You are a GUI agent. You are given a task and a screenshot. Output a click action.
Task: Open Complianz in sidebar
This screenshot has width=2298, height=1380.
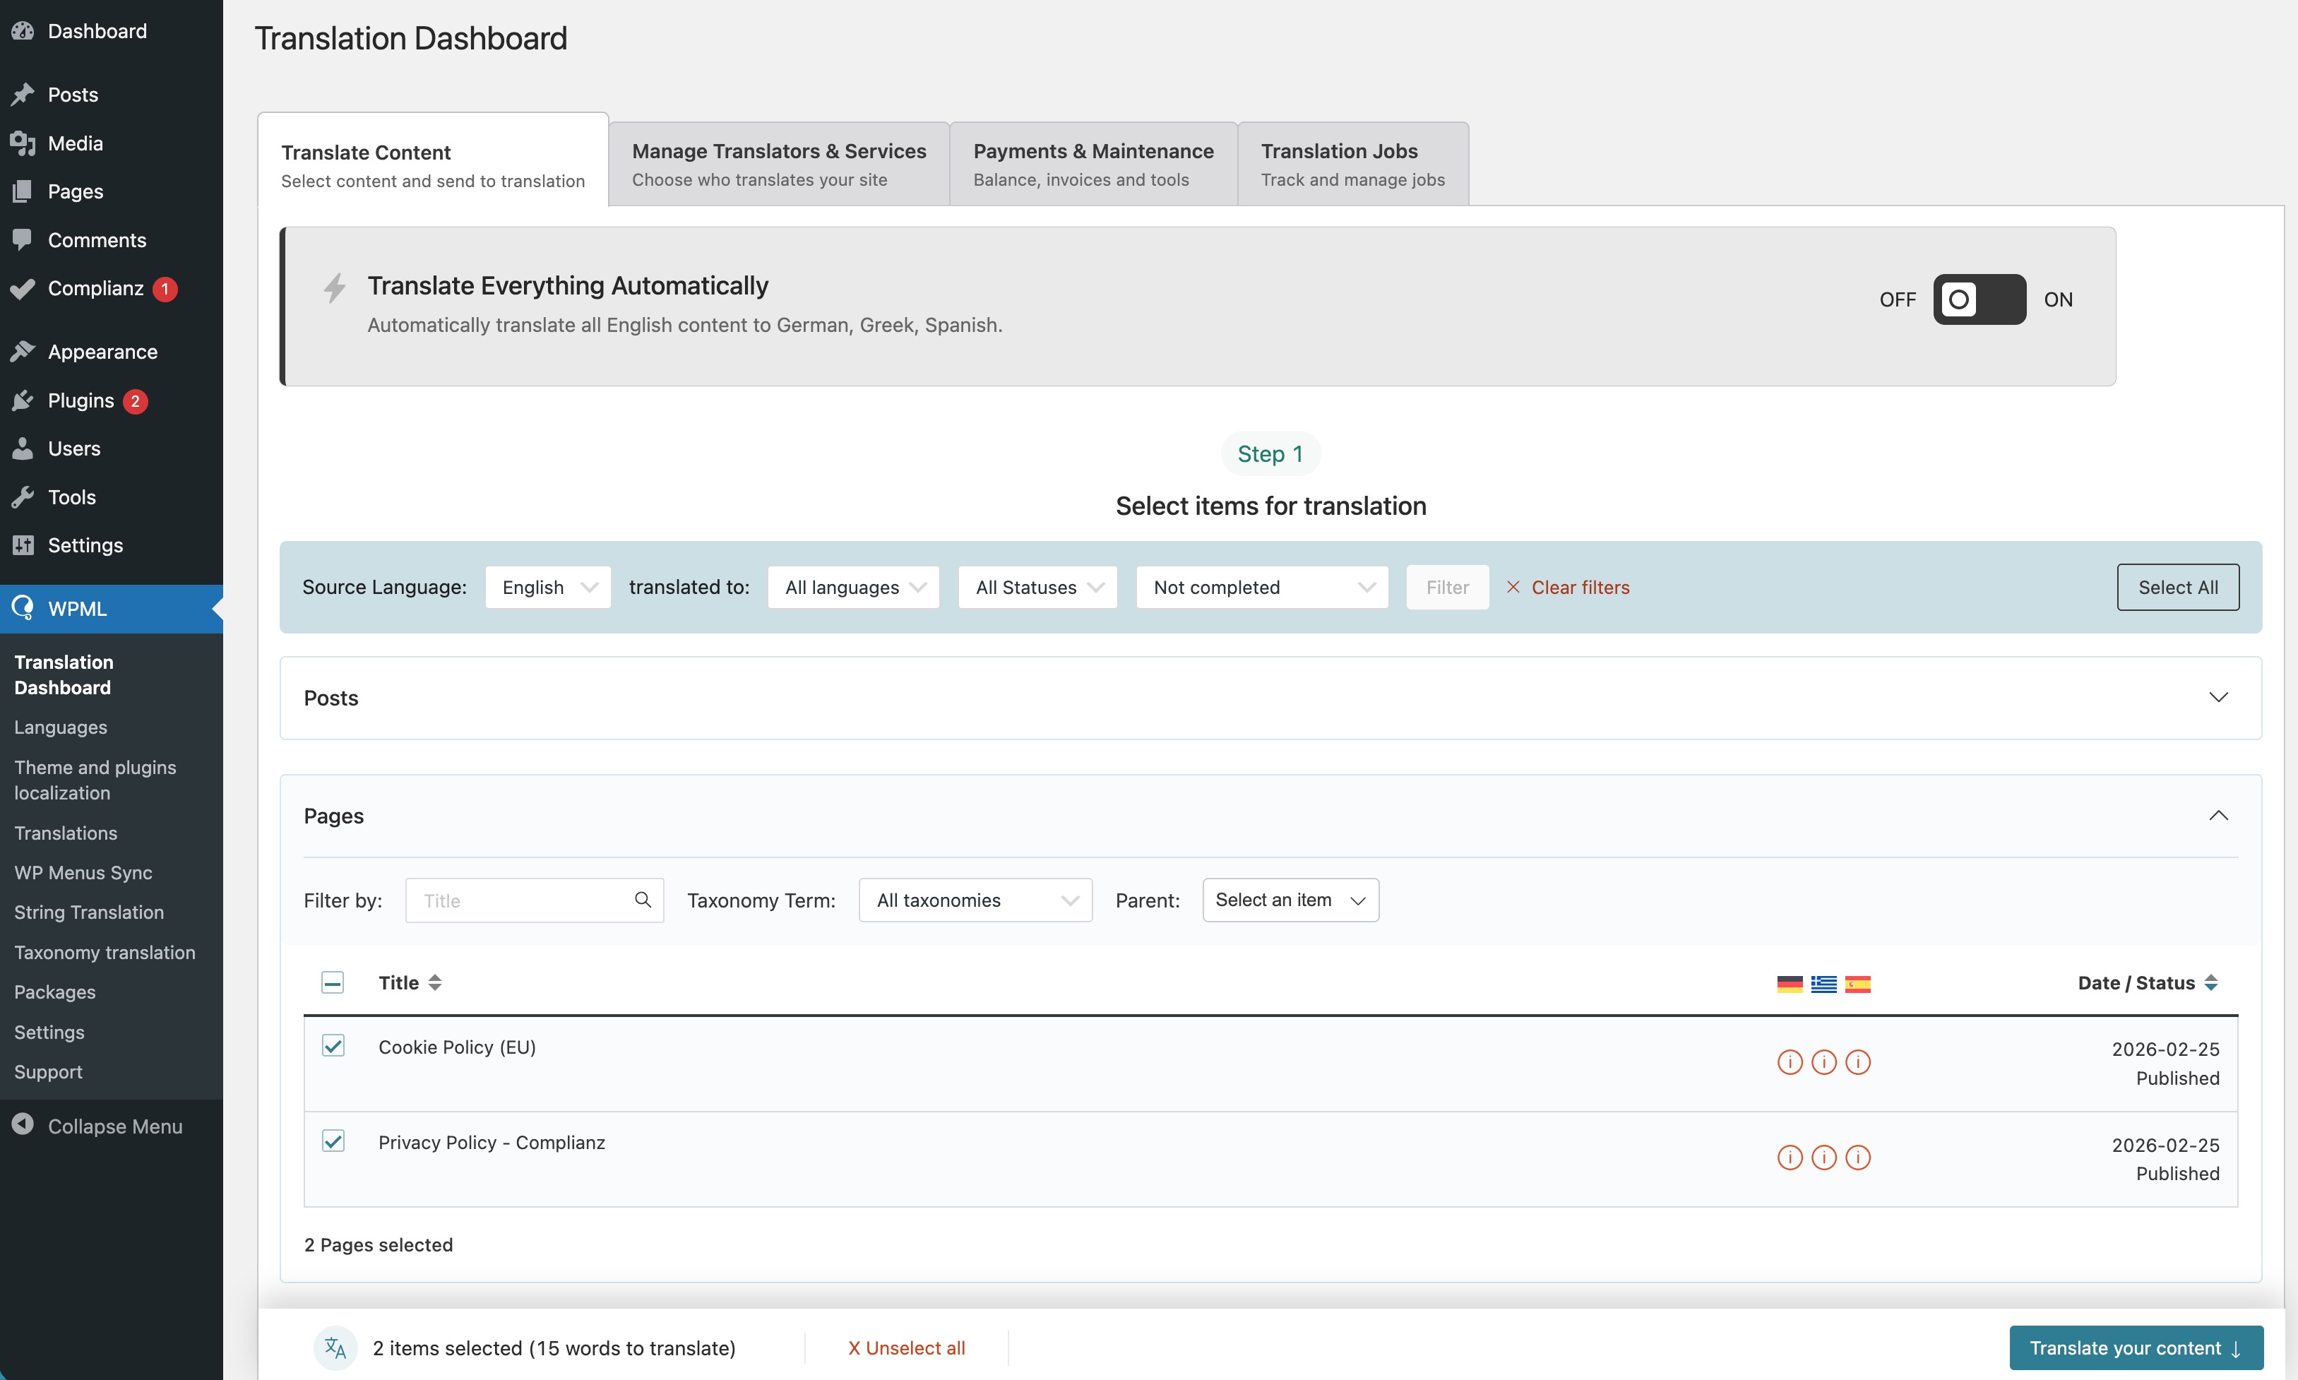[95, 288]
